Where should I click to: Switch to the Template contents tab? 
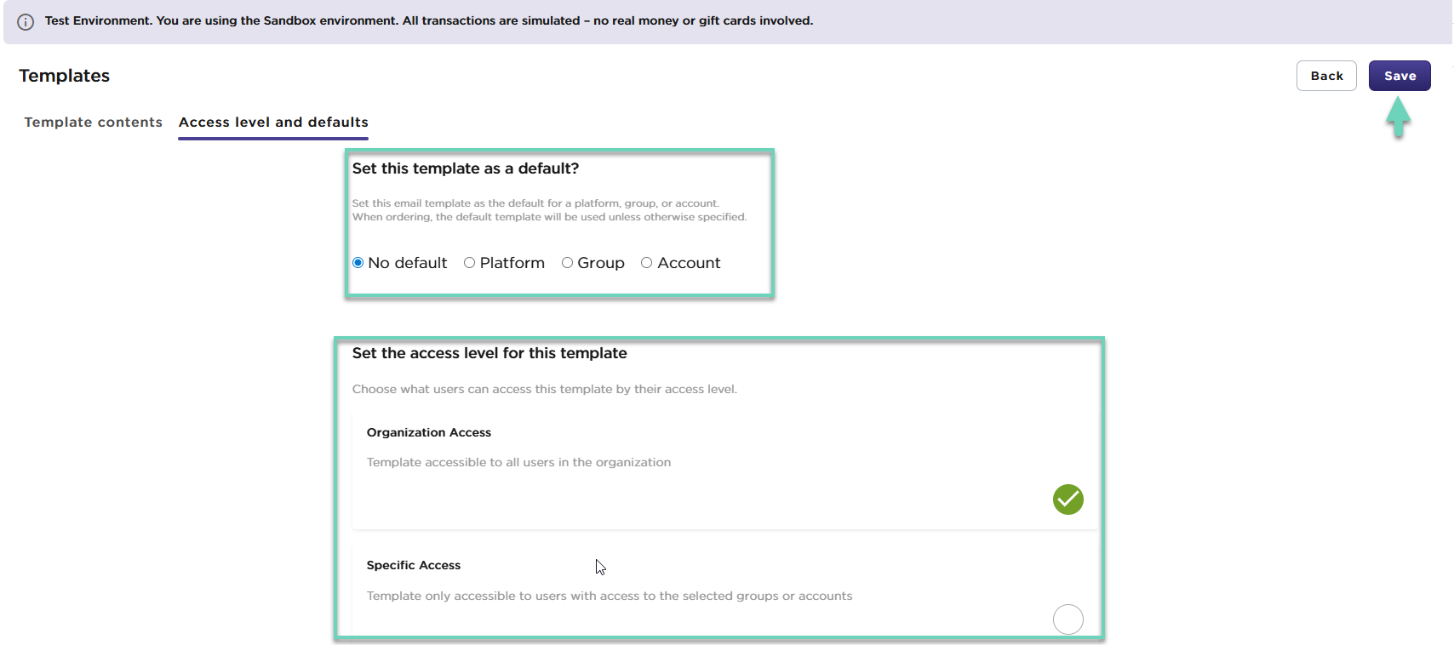(93, 123)
